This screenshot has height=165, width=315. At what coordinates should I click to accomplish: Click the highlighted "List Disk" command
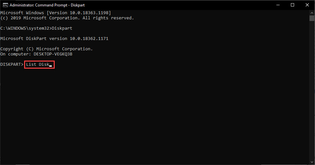pyautogui.click(x=37, y=64)
